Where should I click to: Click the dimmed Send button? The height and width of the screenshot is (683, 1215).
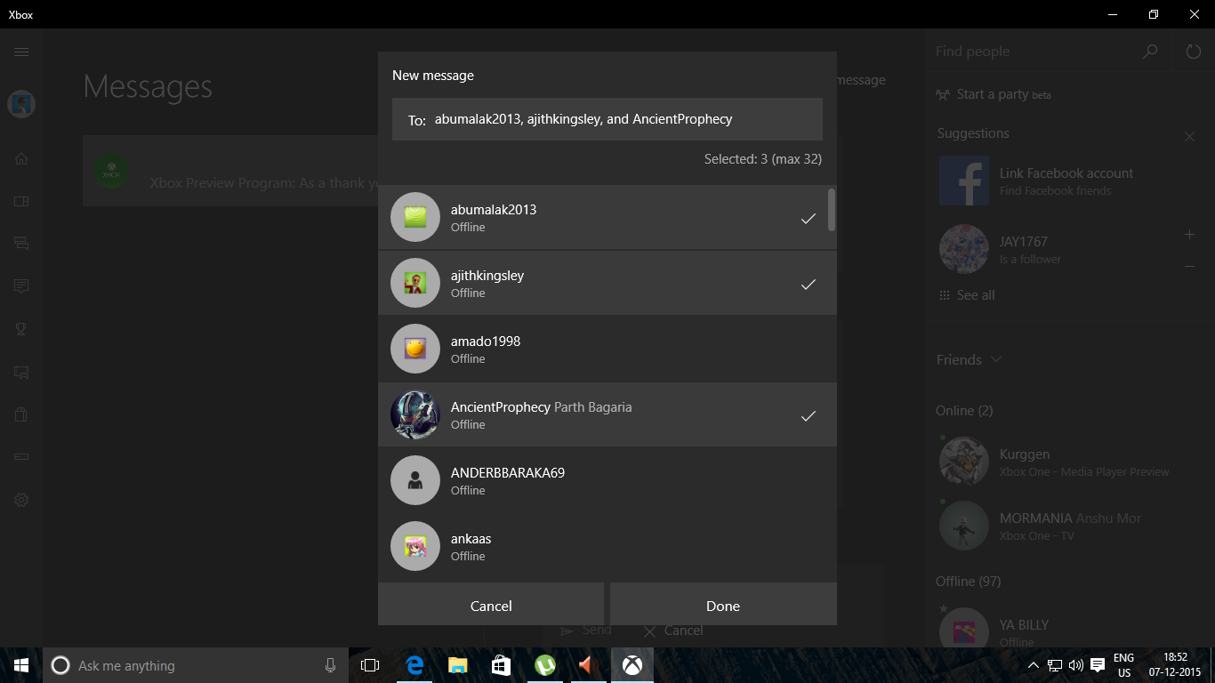click(585, 631)
